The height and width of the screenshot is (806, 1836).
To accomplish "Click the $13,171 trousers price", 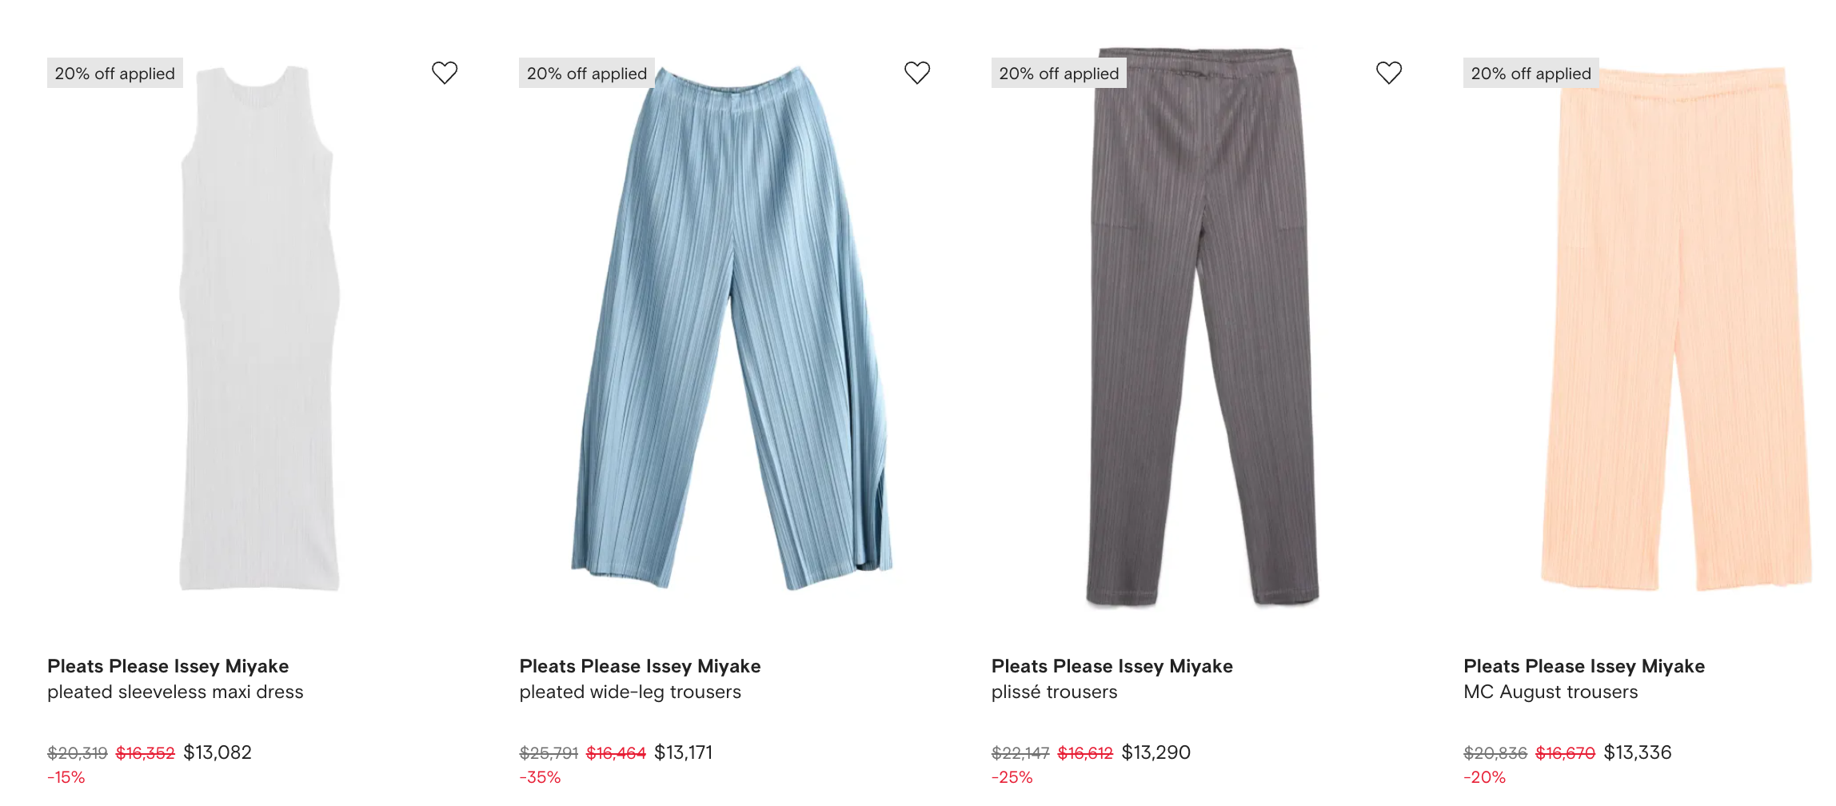I will [683, 752].
